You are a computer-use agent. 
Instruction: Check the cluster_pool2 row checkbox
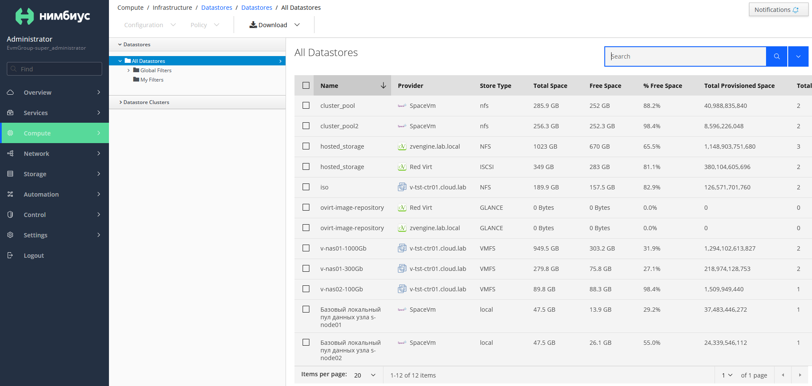[x=306, y=126]
